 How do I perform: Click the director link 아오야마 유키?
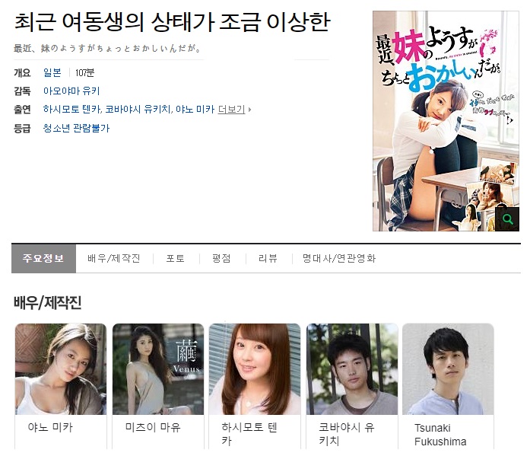coord(71,91)
